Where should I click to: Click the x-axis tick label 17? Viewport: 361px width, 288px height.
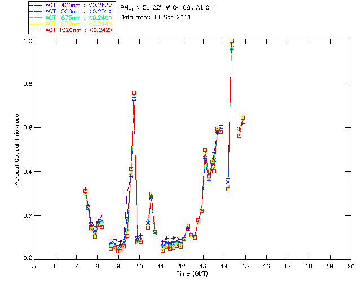coord(288,266)
